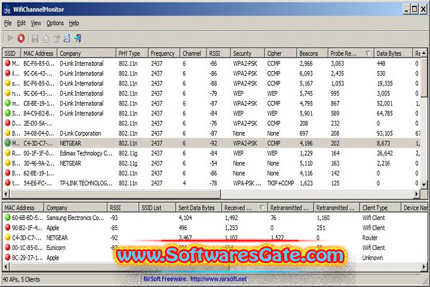Image resolution: width=430 pixels, height=287 pixels.
Task: Click the WifiChannelMonitor title bar app icon
Action: coord(7,10)
